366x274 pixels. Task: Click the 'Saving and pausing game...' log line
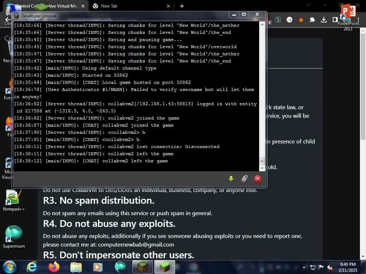tap(98, 40)
